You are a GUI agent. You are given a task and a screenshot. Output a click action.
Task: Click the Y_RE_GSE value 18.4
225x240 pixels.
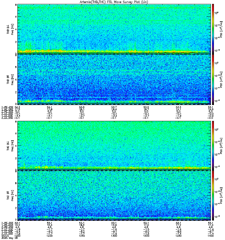click(114, 109)
